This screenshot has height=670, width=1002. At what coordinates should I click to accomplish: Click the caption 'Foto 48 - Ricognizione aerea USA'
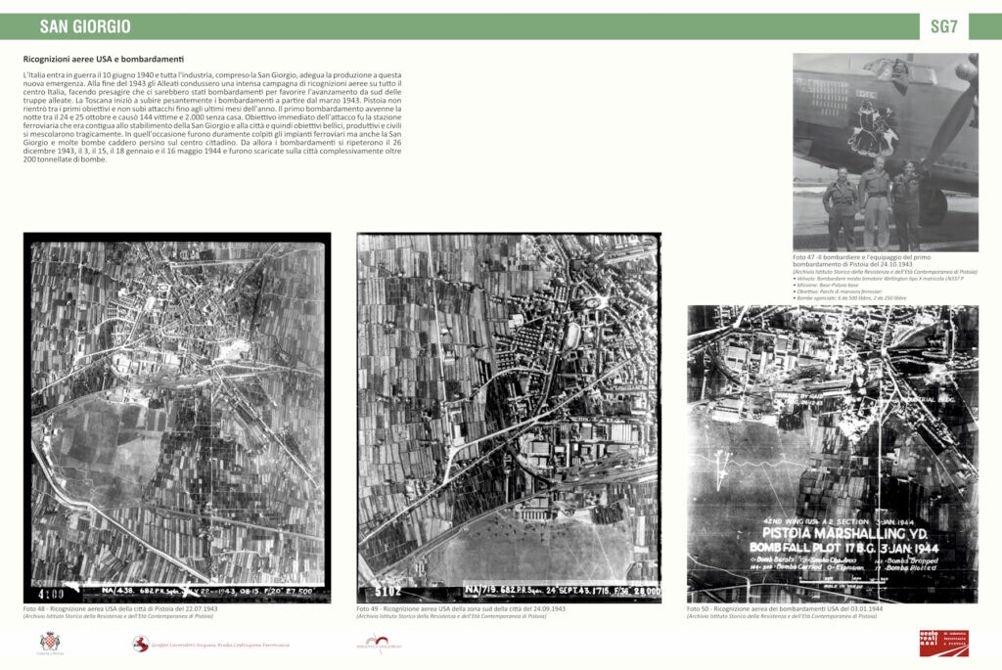(x=120, y=608)
